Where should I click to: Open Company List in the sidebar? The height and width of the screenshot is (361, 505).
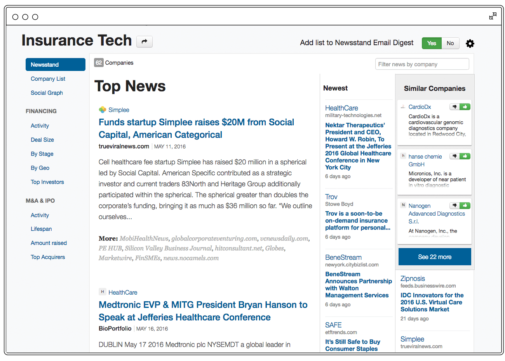coord(48,79)
